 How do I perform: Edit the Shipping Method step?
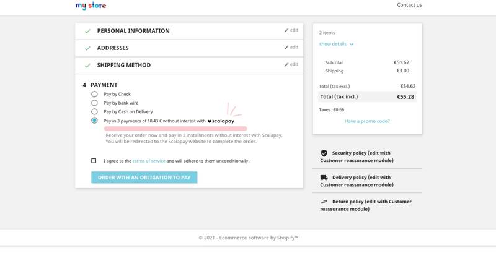click(x=291, y=64)
